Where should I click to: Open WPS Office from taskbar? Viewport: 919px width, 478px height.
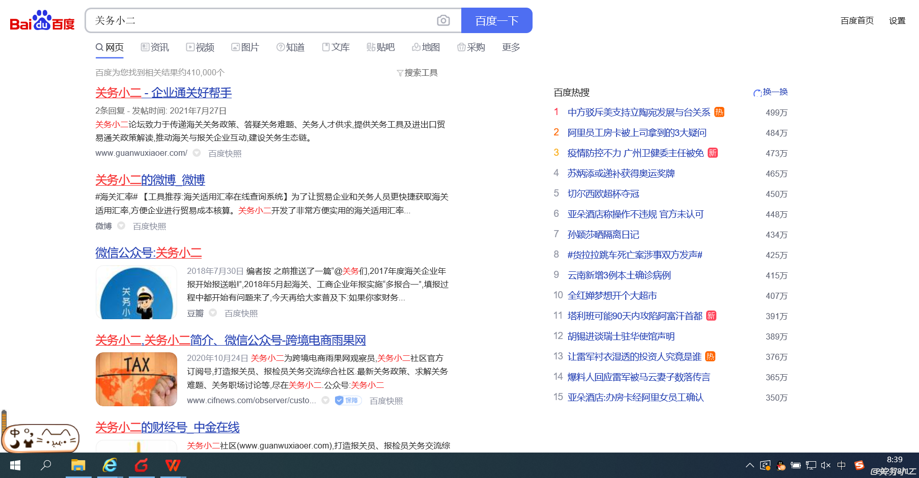point(173,465)
